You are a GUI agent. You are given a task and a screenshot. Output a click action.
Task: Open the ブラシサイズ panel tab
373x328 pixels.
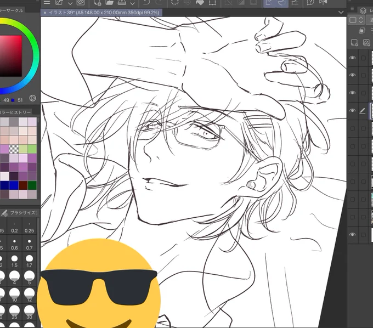coord(19,213)
